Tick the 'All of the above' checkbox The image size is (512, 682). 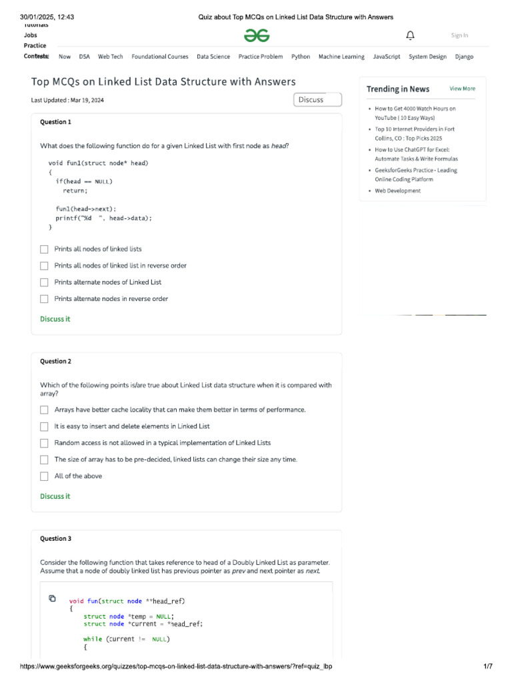click(44, 476)
